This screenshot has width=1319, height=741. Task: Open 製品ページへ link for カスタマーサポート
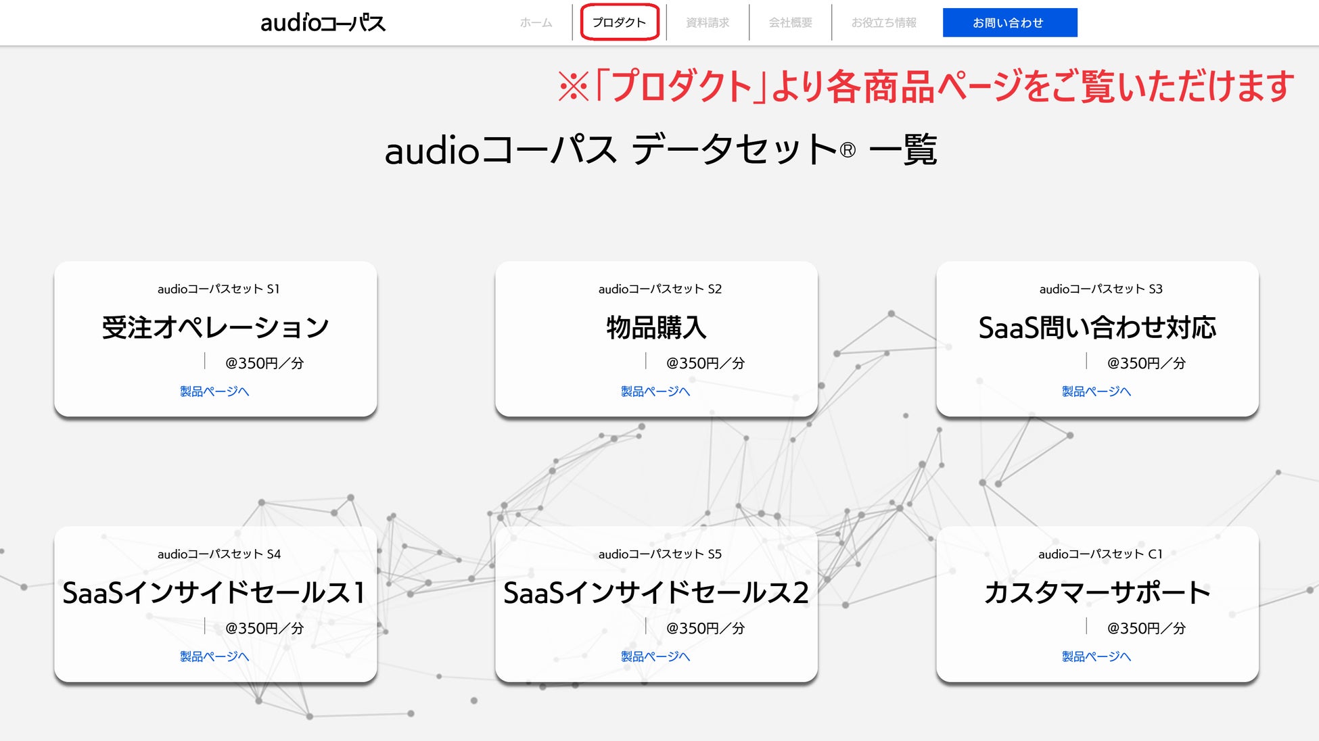click(1096, 656)
